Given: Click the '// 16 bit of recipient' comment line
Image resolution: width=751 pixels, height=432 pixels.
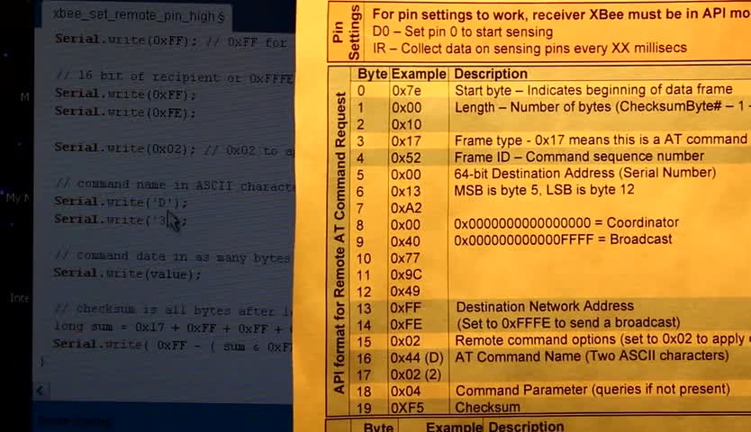Looking at the screenshot, I should pos(174,77).
